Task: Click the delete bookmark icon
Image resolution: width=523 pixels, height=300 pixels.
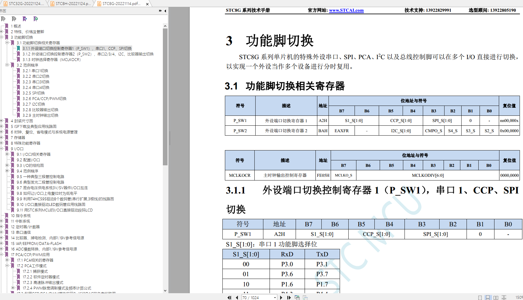Action: (3, 19)
